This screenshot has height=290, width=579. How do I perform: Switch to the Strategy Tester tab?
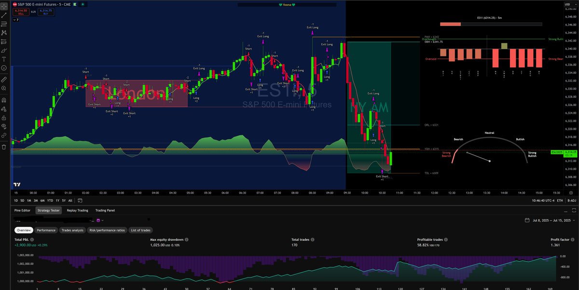tap(47, 211)
